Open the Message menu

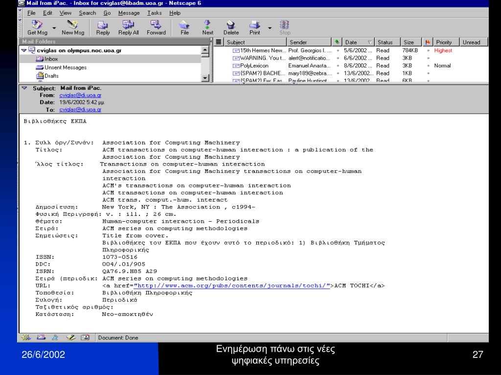(129, 13)
